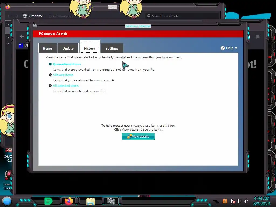Screen dimensions: 276x207
Task: Open the Settings tab
Action: [x=112, y=48]
